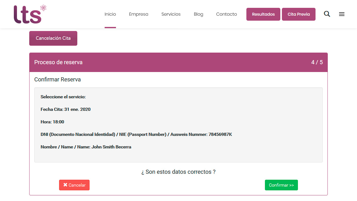Navigate to the Blog page
This screenshot has width=357, height=201.
[198, 14]
